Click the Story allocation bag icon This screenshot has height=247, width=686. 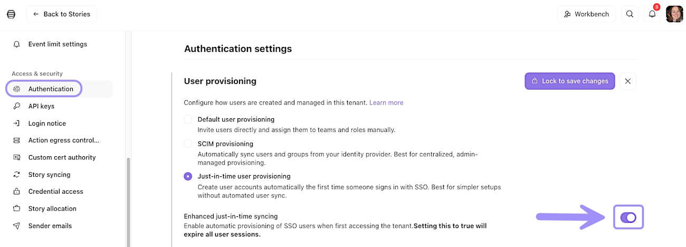coord(17,208)
